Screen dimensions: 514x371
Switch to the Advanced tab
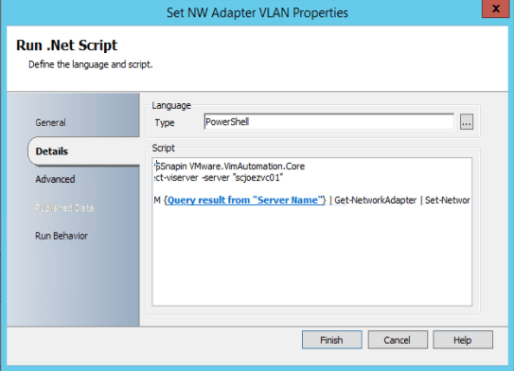(55, 179)
